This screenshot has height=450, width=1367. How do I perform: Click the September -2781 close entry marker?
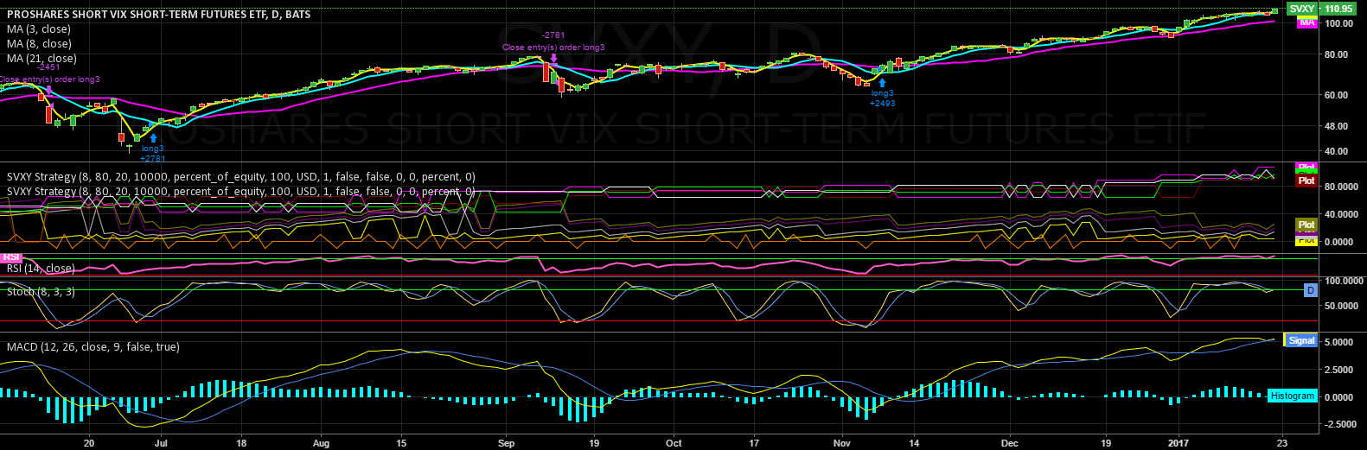click(553, 35)
